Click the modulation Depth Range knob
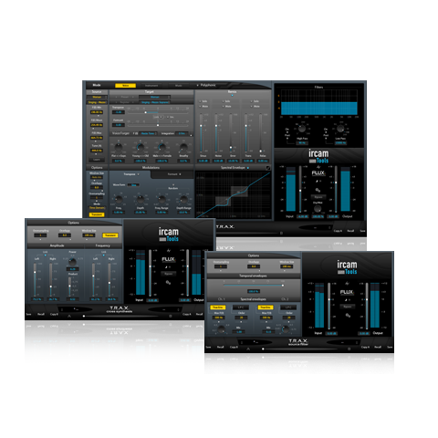 [x=183, y=200]
